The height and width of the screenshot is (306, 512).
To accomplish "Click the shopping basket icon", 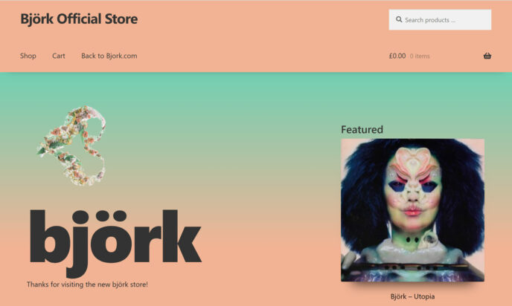I will point(487,56).
